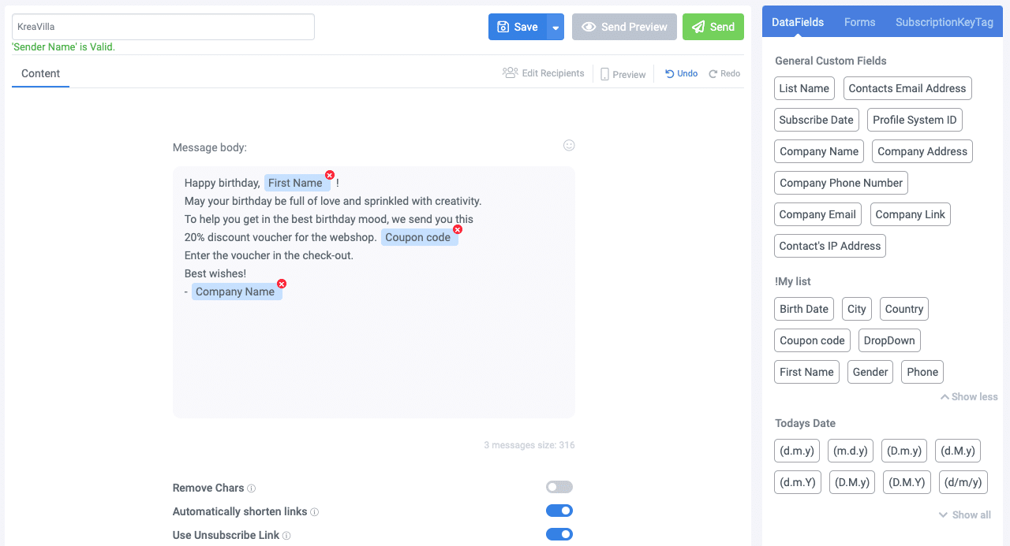Insert the (d/m/y) date format
Viewport: 1010px width, 546px height.
pyautogui.click(x=963, y=482)
